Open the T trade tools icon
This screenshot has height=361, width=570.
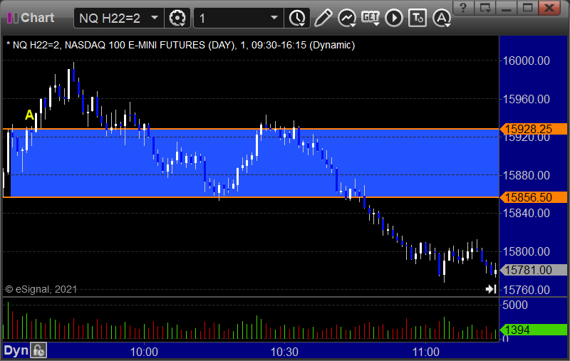coord(418,18)
